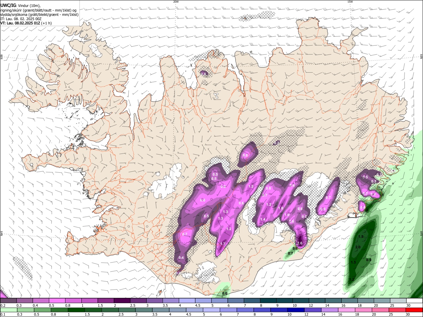Viewport: 423px width, 317px height.
Task: Click the snow scale 18 grey-teal swatch
Action: [x=365, y=300]
